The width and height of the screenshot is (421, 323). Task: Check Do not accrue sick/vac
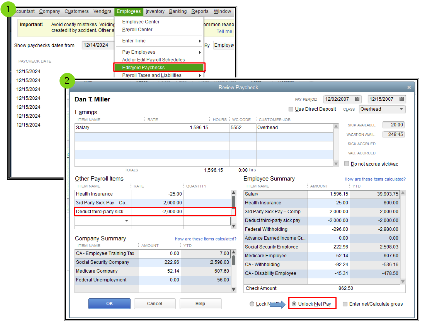(346, 163)
